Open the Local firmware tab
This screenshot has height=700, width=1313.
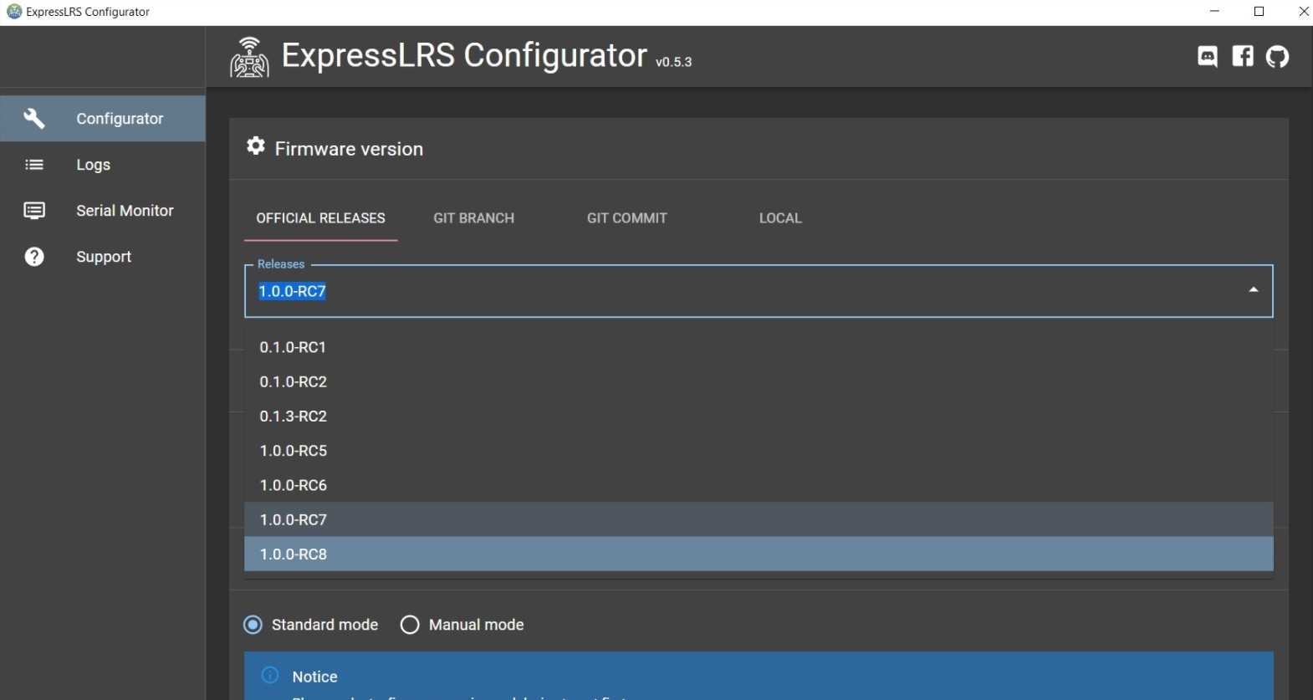(779, 218)
